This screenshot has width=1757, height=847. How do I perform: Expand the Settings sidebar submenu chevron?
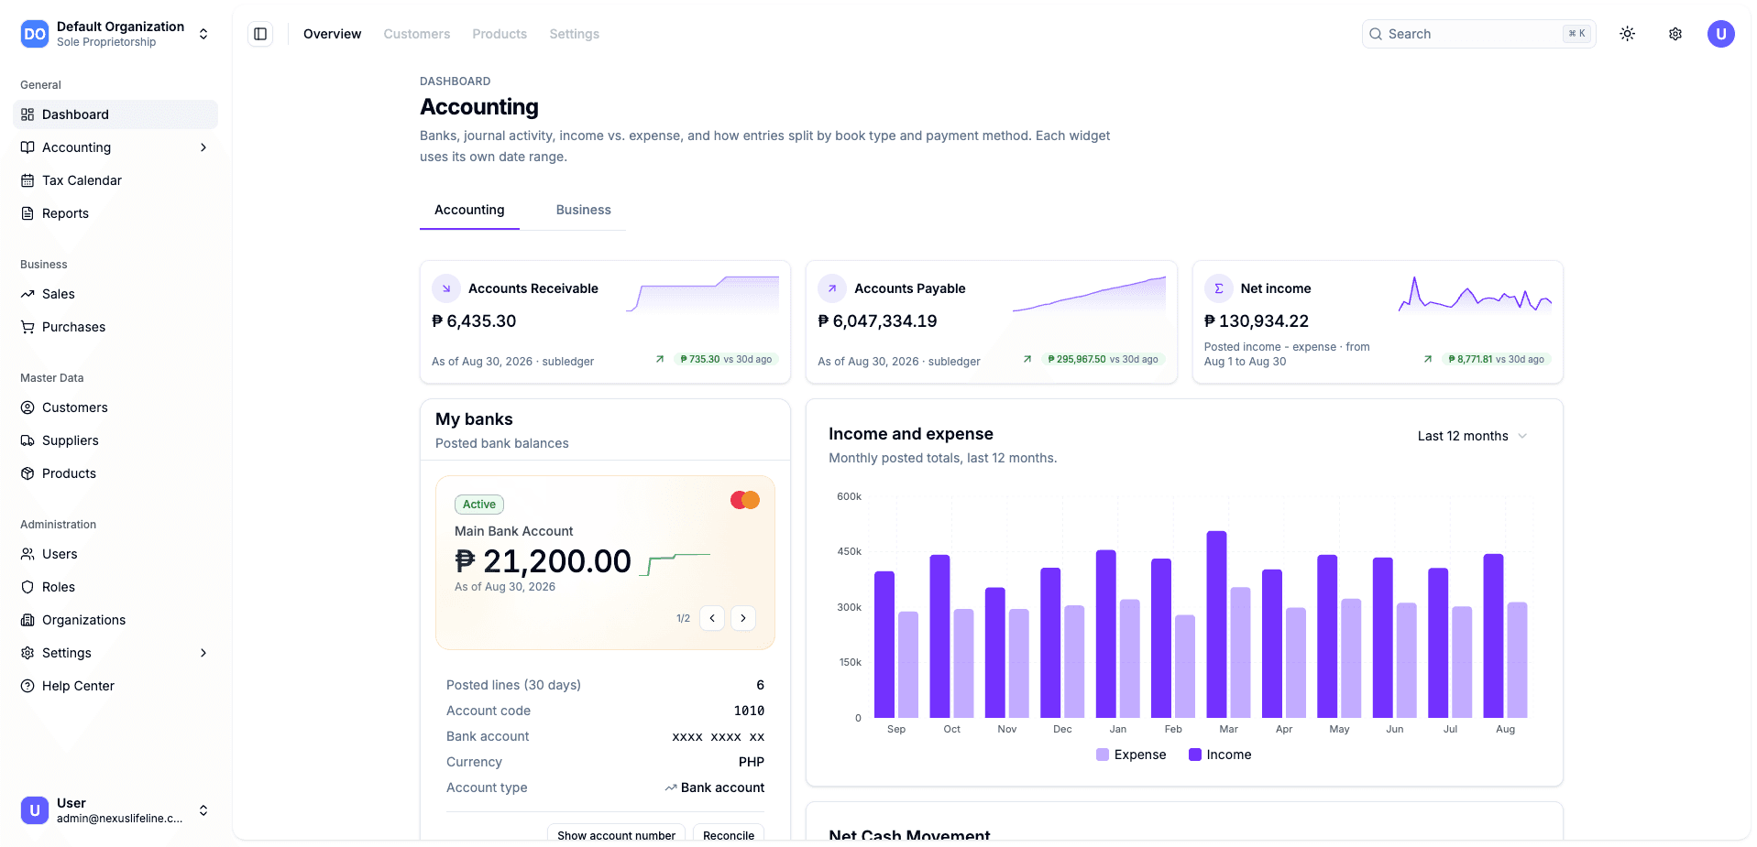[x=203, y=653]
